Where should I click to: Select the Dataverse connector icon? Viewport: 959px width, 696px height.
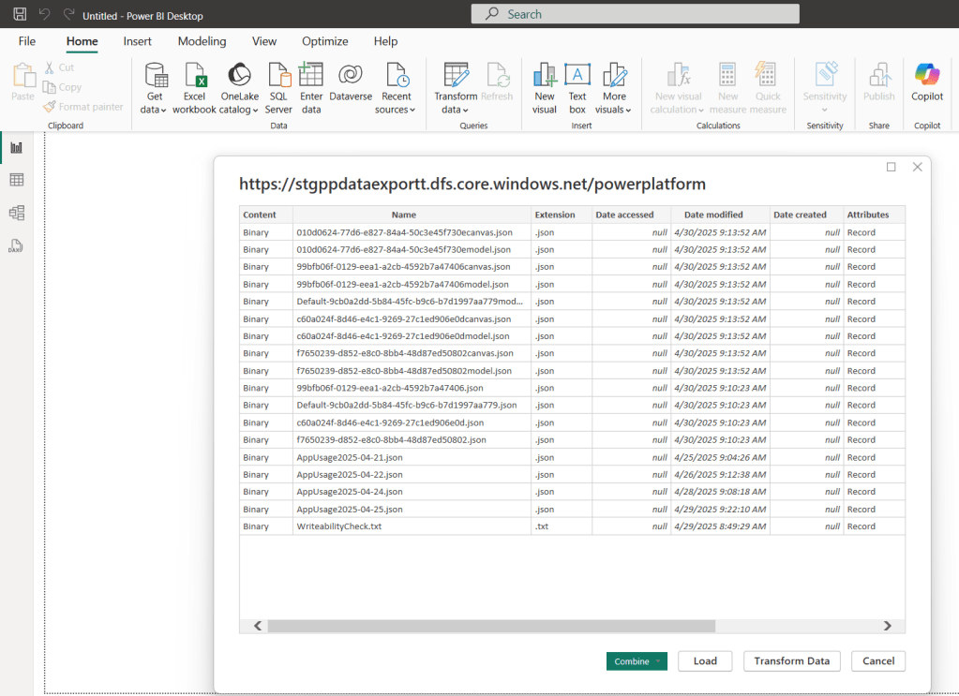click(351, 76)
